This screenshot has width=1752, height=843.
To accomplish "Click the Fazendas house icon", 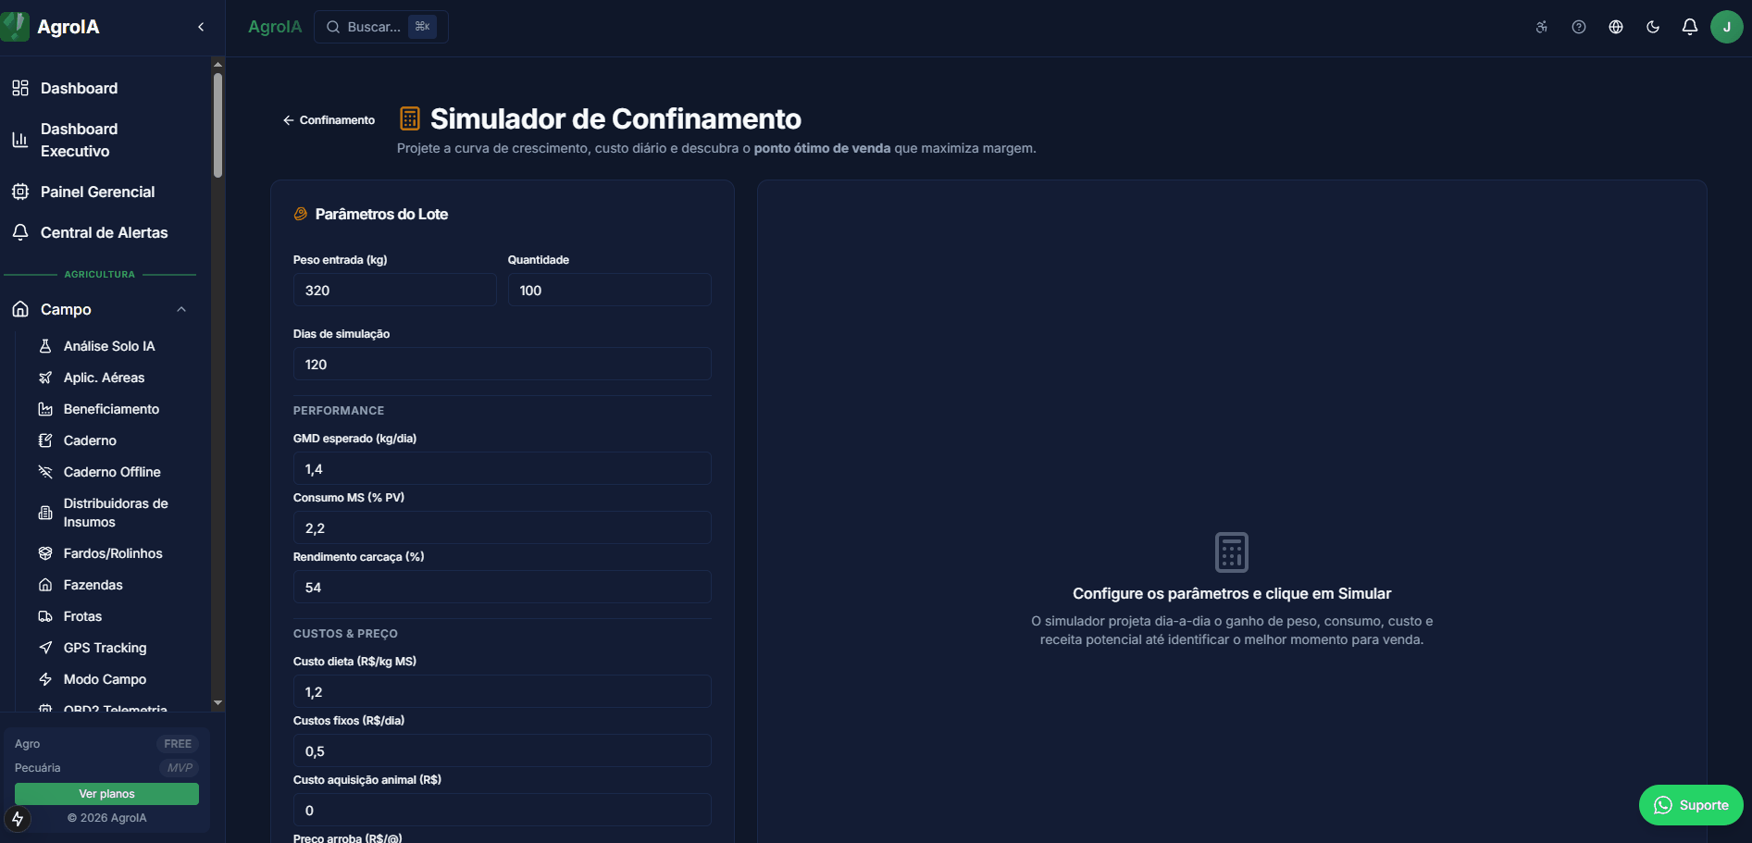I will [45, 585].
